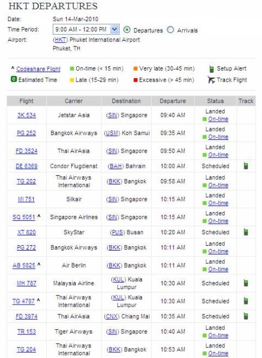Click the green Estimated Time icon

point(14,79)
